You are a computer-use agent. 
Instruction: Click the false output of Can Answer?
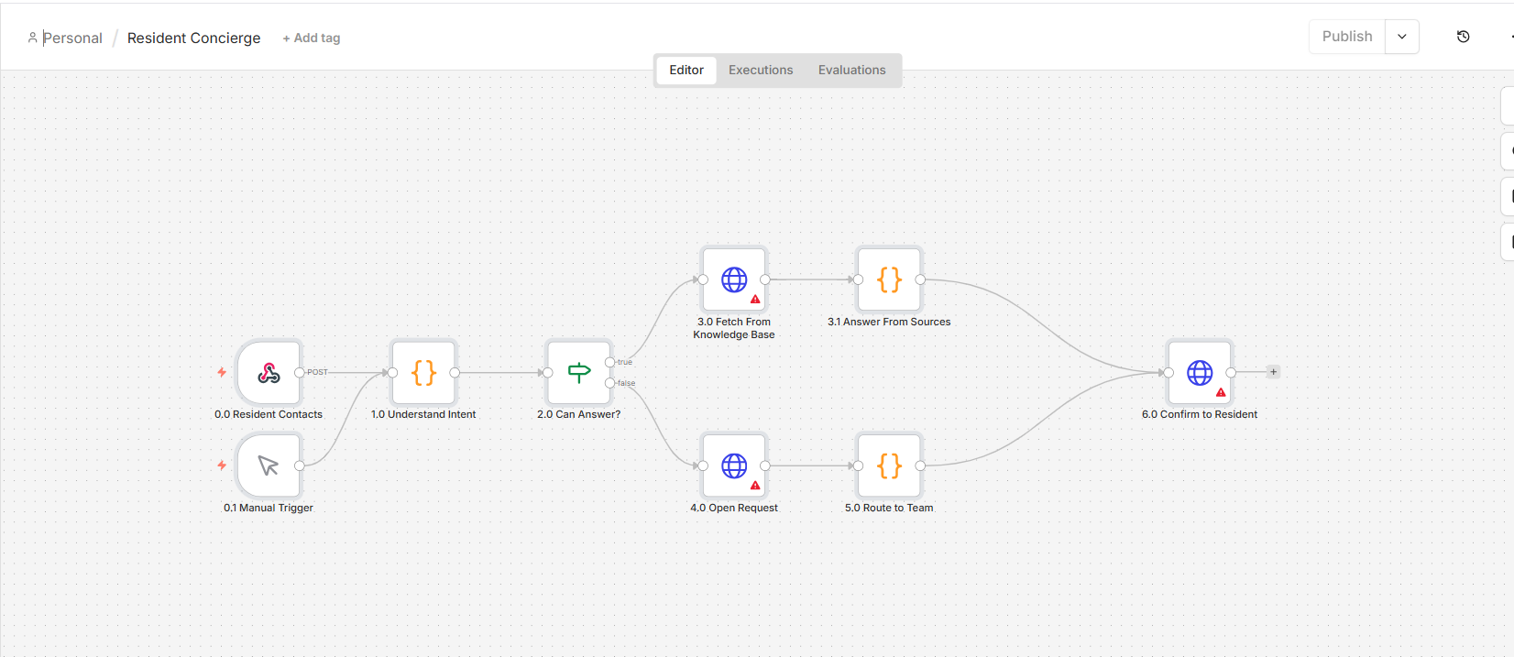click(x=610, y=383)
